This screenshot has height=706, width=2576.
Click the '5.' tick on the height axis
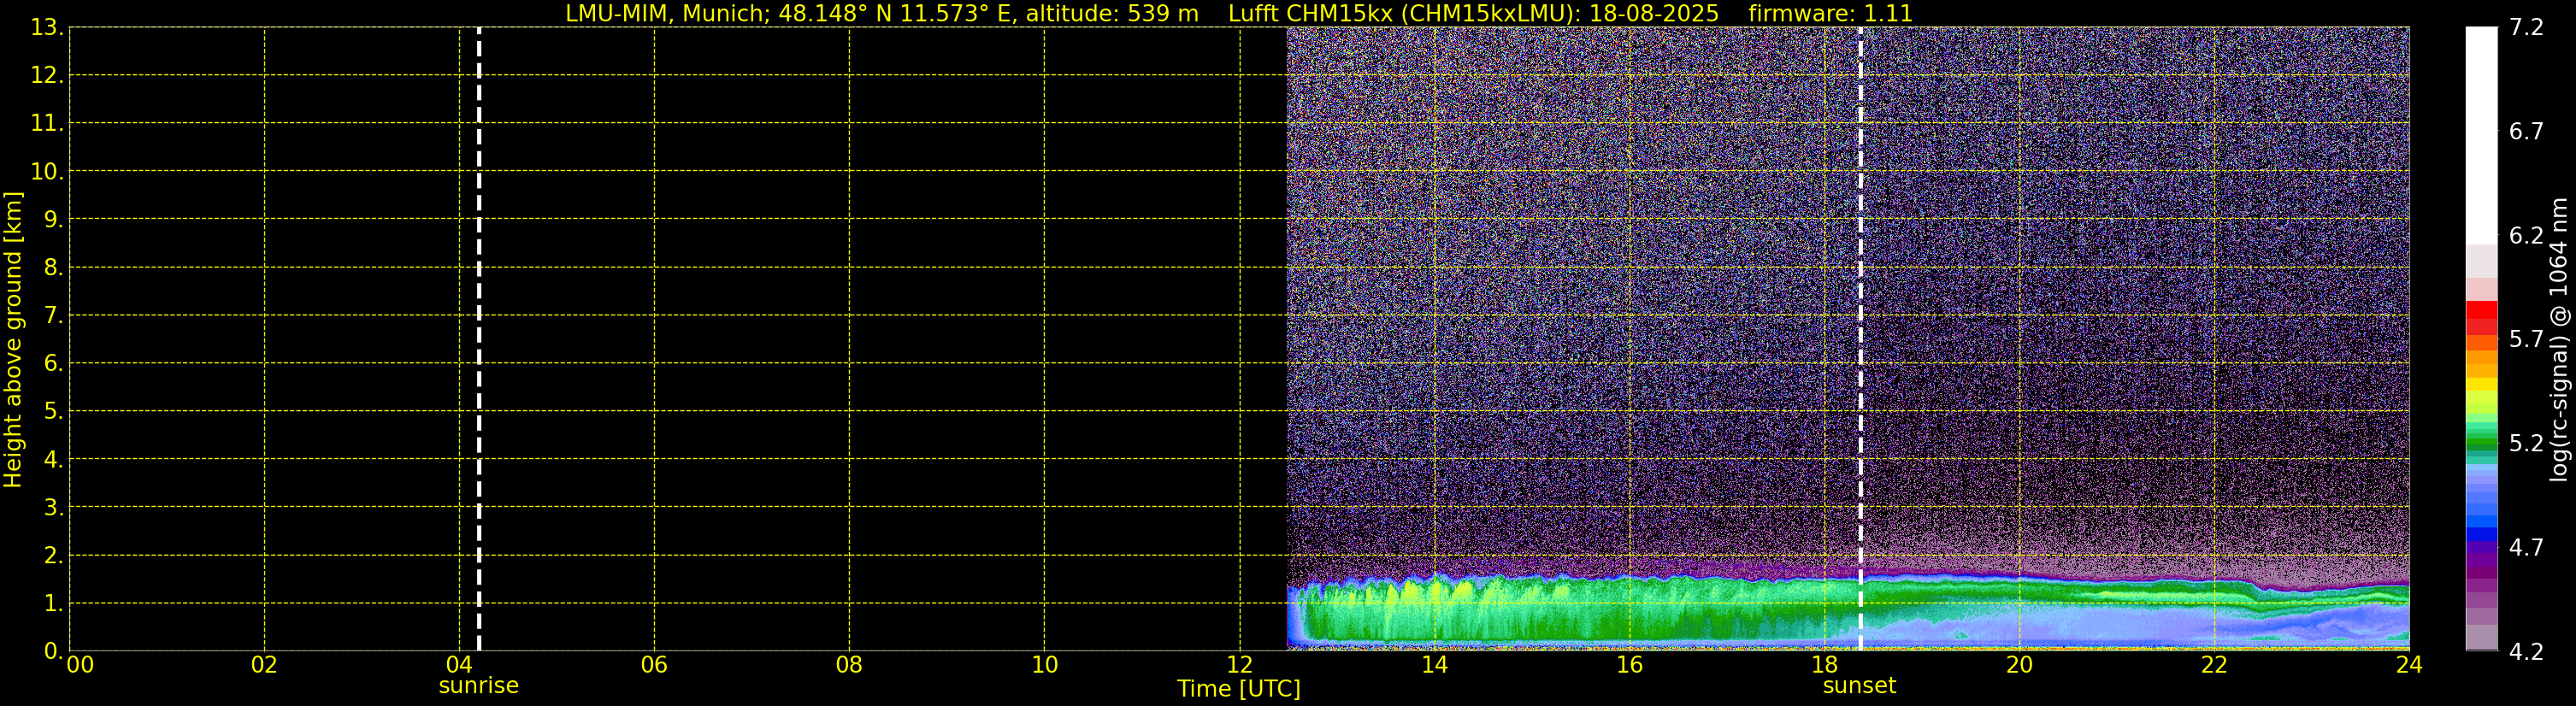click(53, 411)
